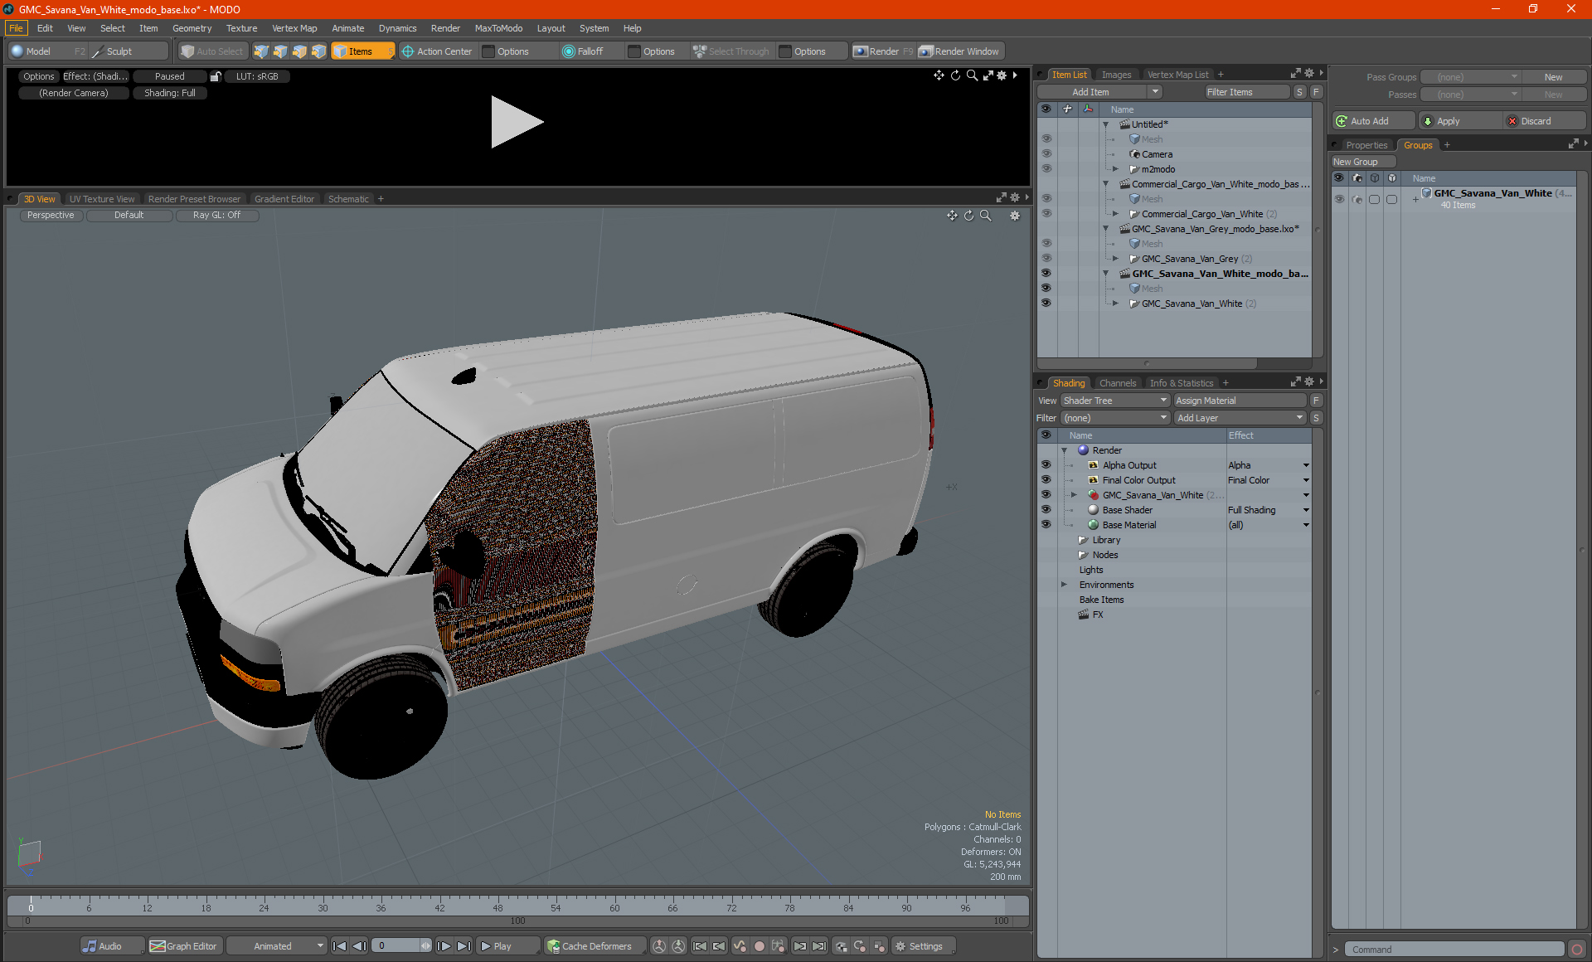The height and width of the screenshot is (962, 1592).
Task: Open Shader Tree View dropdown
Action: point(1115,401)
